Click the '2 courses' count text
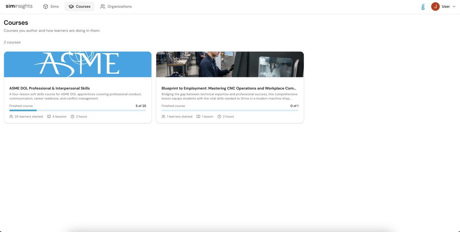 click(12, 42)
